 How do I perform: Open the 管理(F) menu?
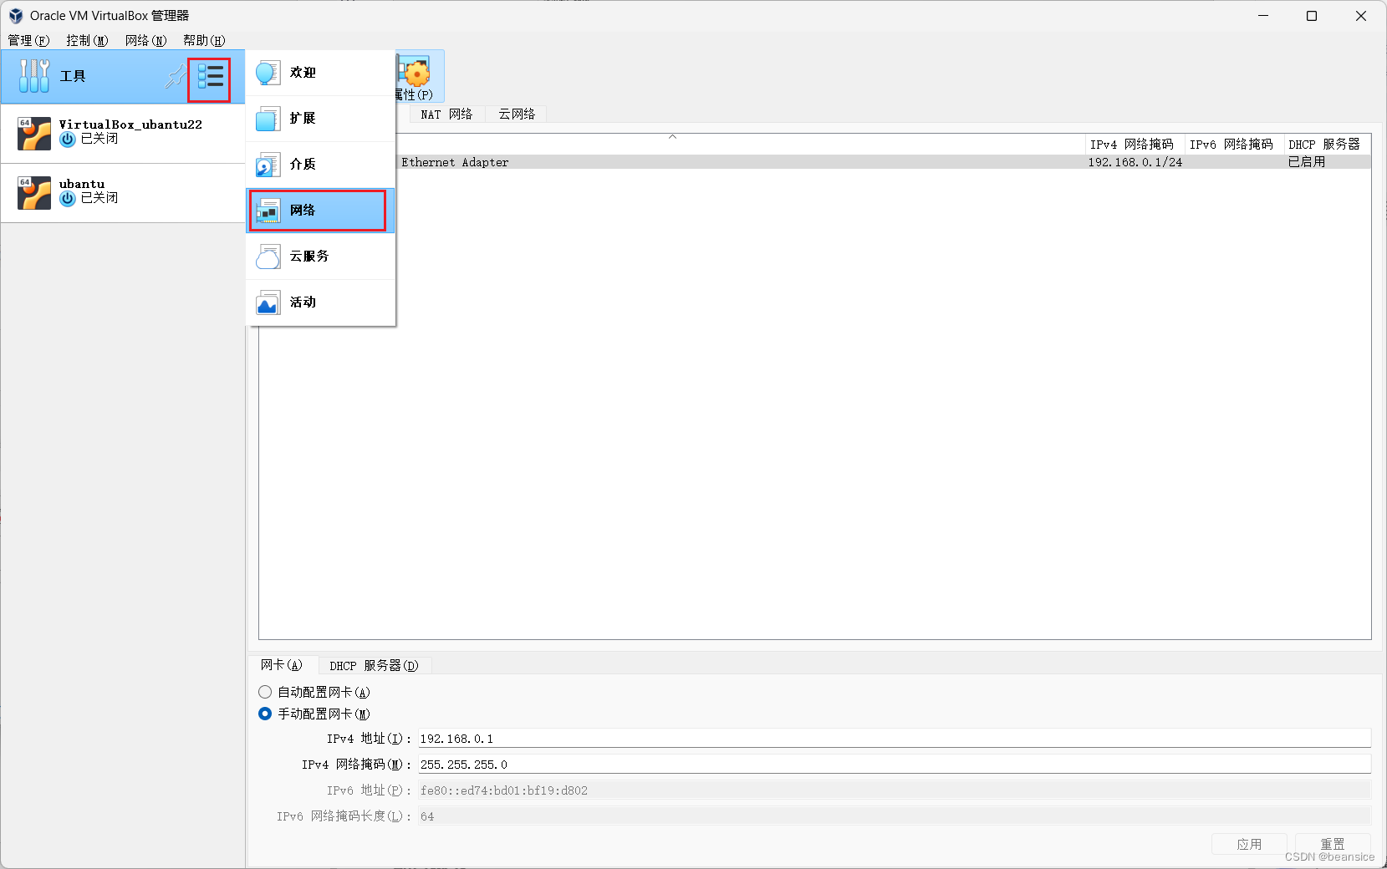28,40
